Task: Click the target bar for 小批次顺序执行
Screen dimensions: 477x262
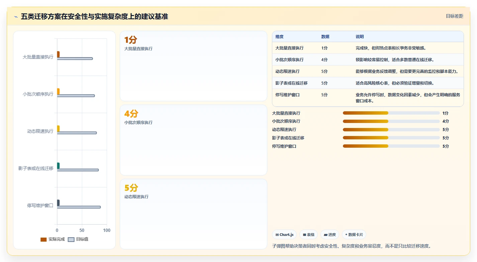Action: point(76,96)
